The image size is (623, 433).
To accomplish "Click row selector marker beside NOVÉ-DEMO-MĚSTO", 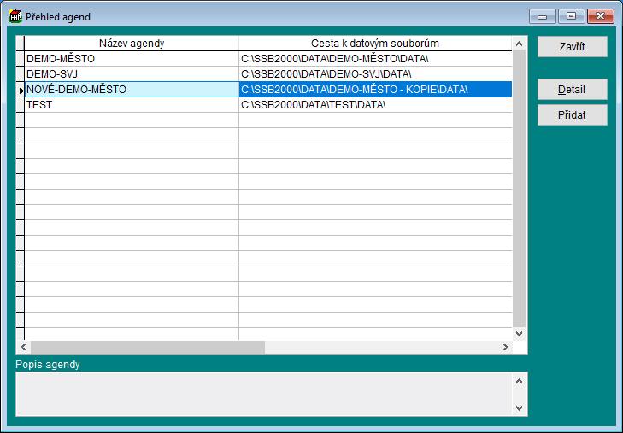I will [20, 90].
